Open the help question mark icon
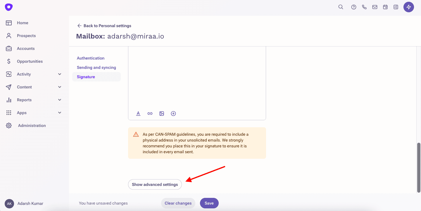Image resolution: width=421 pixels, height=211 pixels. (354, 7)
